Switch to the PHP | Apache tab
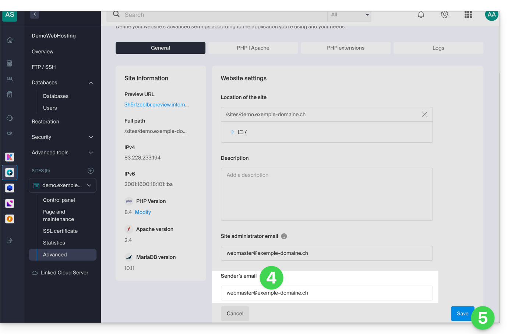 [253, 48]
